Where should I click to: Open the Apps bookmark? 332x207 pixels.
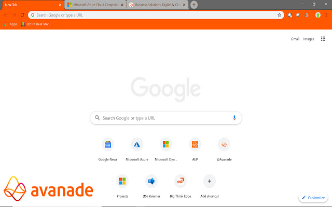pyautogui.click(x=10, y=24)
